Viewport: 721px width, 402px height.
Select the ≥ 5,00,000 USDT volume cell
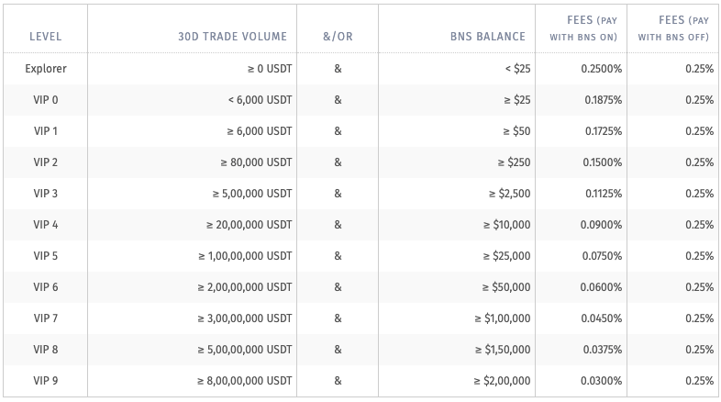click(252, 194)
